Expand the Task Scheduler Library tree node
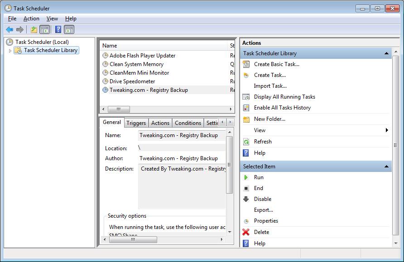The height and width of the screenshot is (262, 404). (10, 51)
